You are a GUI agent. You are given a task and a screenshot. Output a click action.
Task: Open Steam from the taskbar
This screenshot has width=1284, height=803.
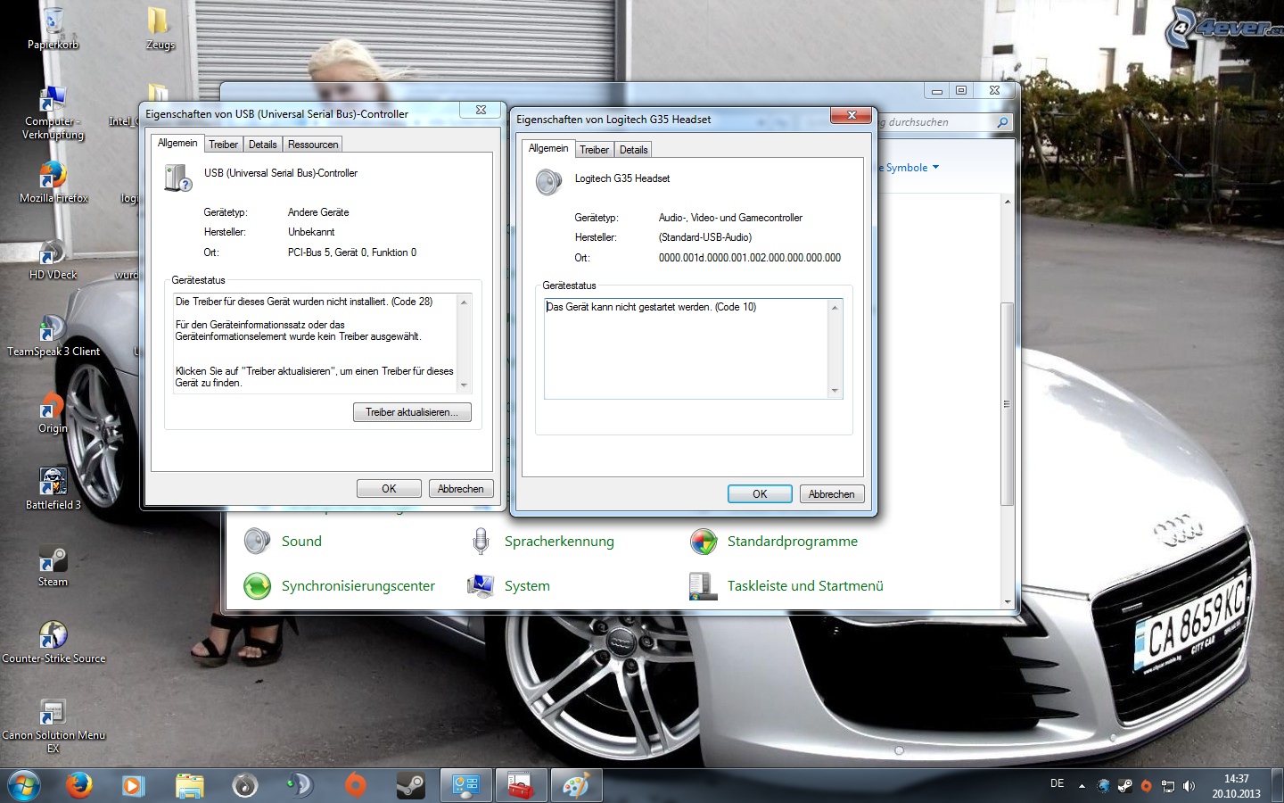pos(410,785)
